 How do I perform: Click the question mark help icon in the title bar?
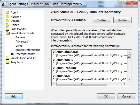point(122,3)
